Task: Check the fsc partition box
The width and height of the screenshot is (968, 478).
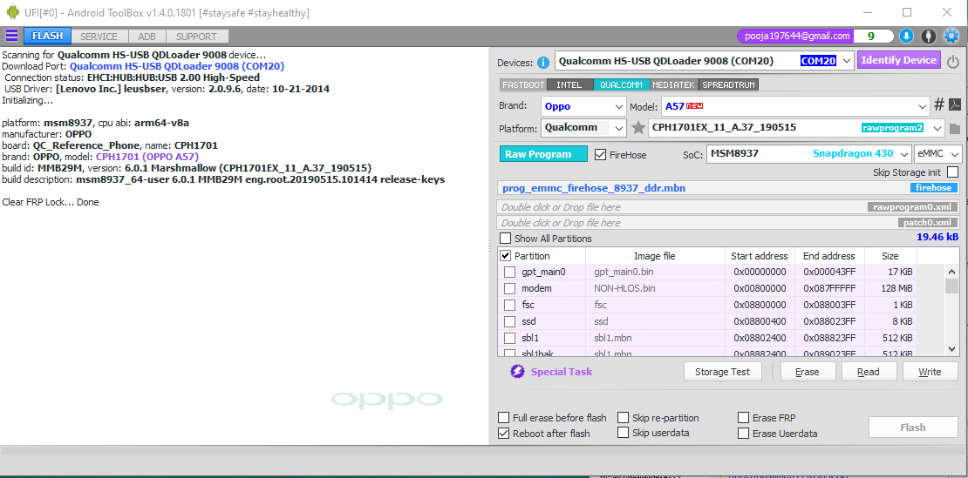Action: (x=510, y=305)
